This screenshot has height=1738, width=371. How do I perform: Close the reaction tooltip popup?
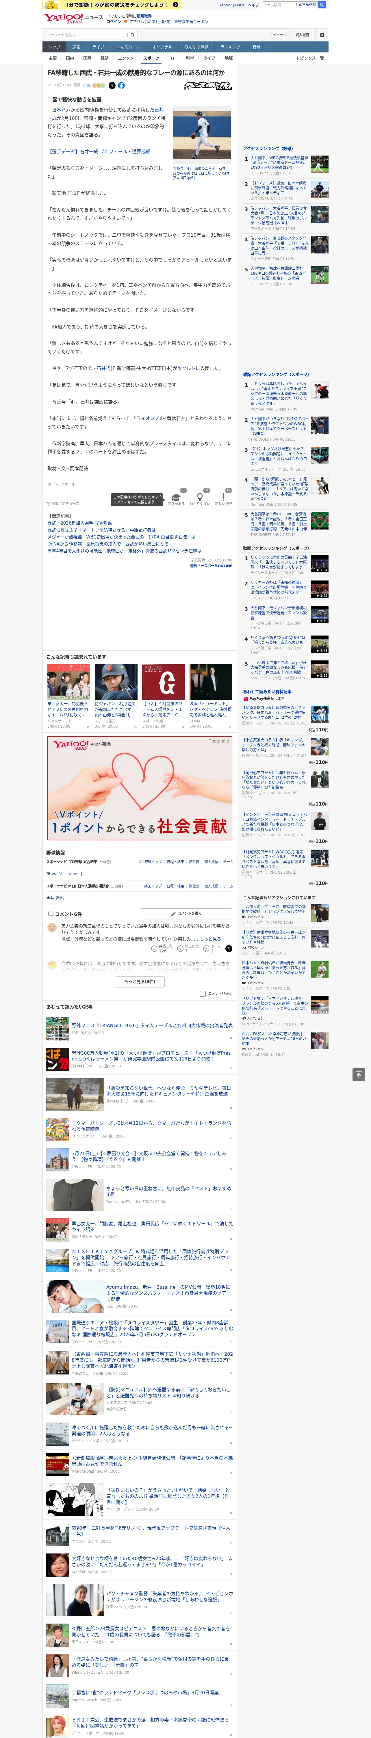(162, 496)
